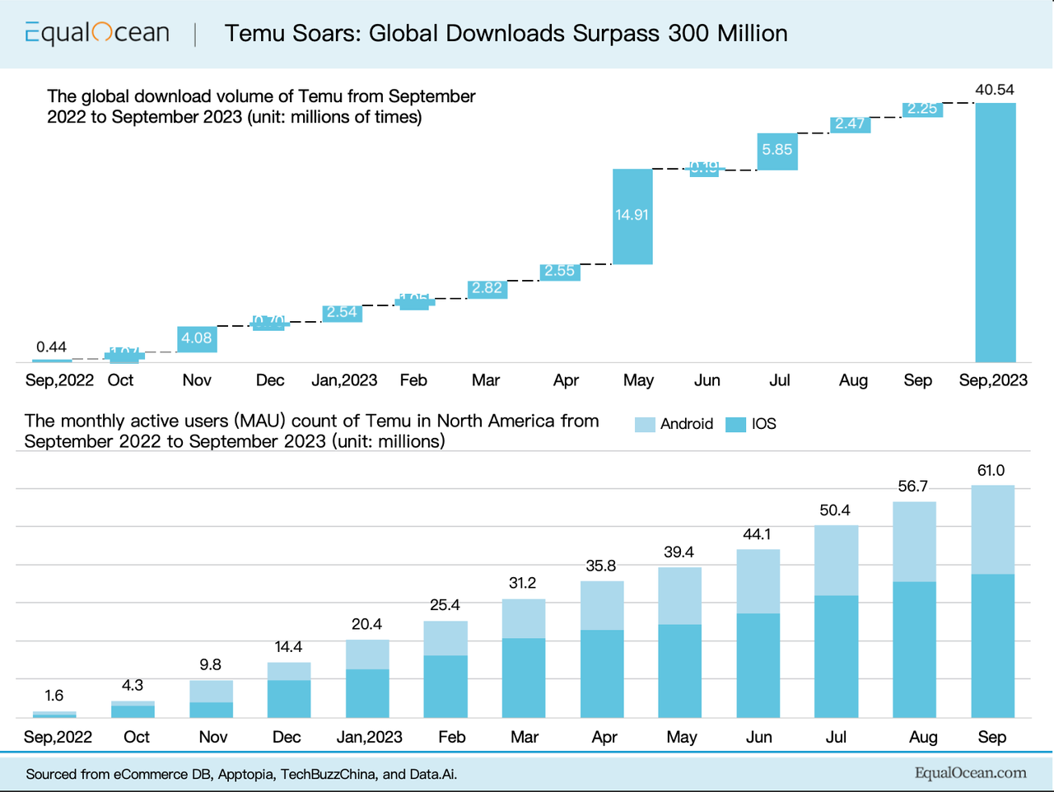Click the 'Dec' axis label in MAU chart
1054x792 pixels.
click(x=287, y=737)
